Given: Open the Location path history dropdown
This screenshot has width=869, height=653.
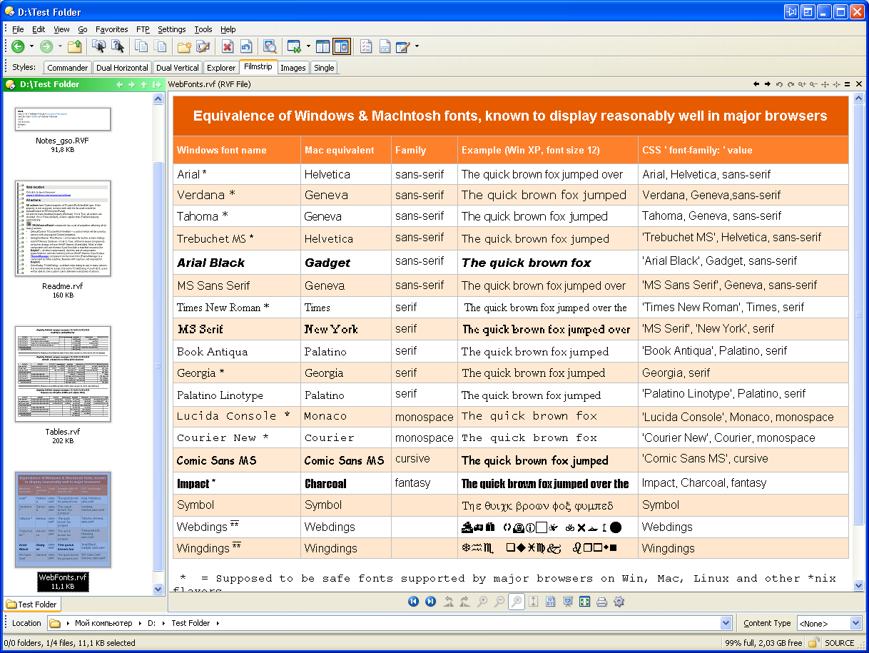Looking at the screenshot, I should click(x=727, y=623).
